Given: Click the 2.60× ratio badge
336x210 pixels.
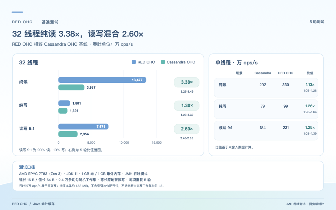Looking at the screenshot, I should [x=187, y=129].
